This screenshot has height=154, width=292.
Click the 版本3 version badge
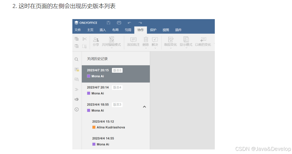[x=117, y=105]
